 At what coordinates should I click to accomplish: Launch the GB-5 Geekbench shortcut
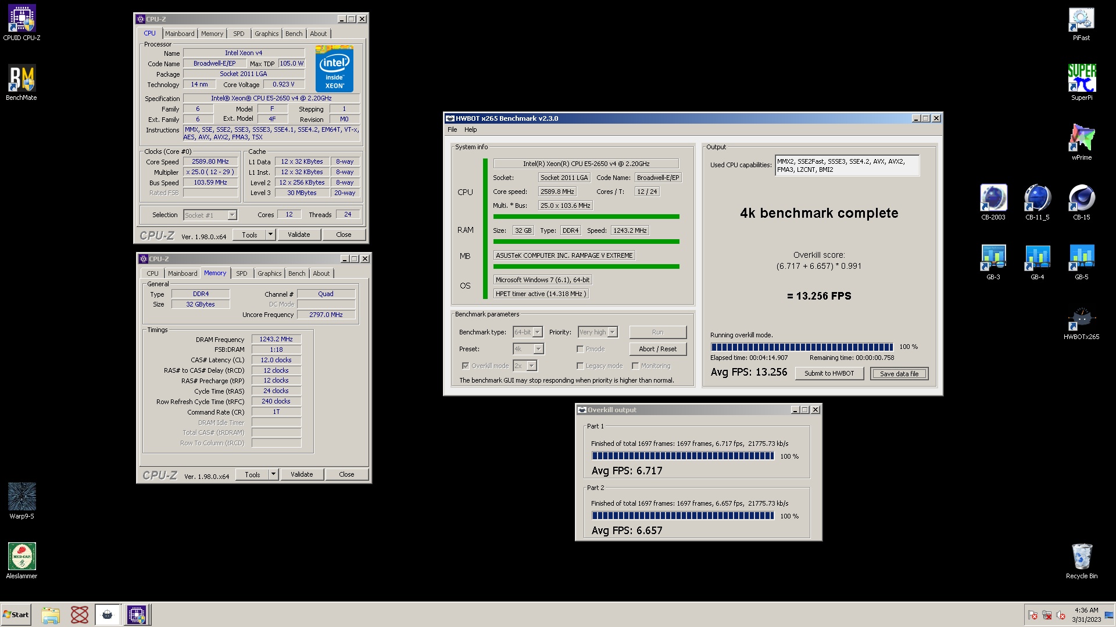(x=1081, y=262)
